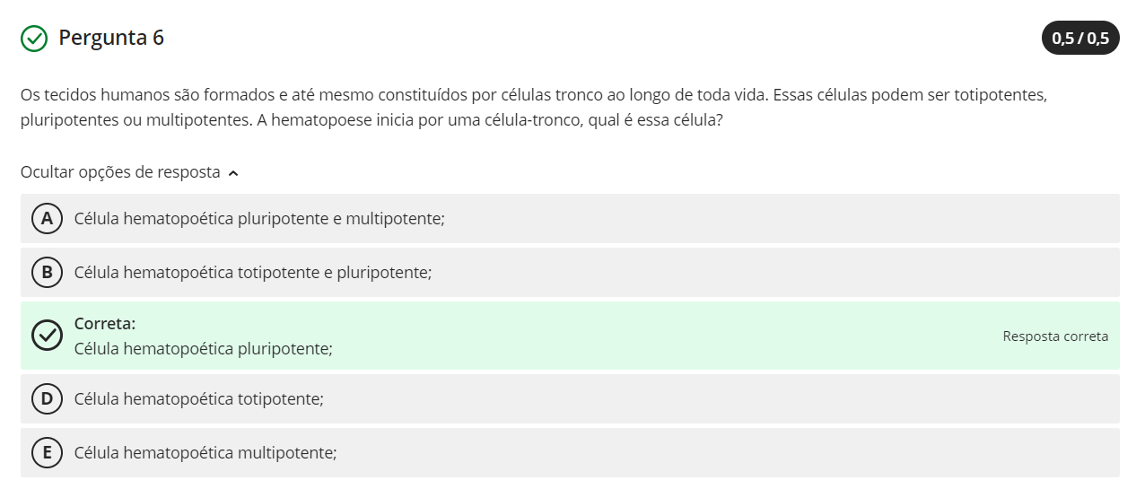Viewport: 1136px width, 489px height.
Task: Click the green check icon beside Pergunta 6
Action: point(34,39)
